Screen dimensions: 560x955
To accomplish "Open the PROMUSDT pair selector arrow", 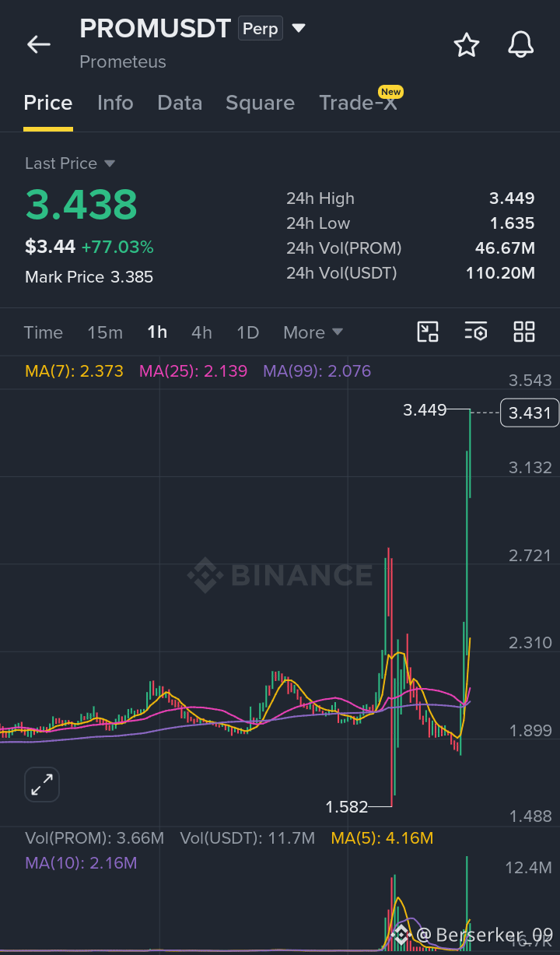I will (299, 29).
